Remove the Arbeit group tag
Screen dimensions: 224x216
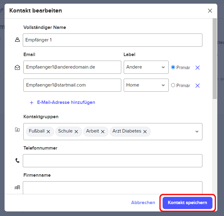click(103, 132)
